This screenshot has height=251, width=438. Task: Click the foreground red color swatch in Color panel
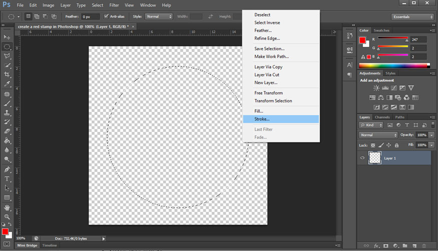[362, 40]
